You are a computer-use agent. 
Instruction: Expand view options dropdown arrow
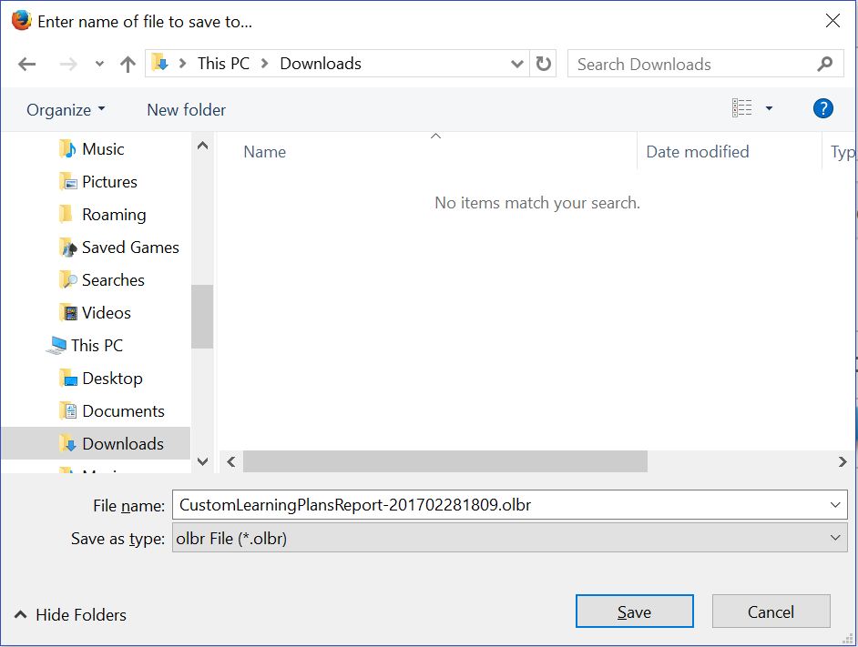(769, 109)
